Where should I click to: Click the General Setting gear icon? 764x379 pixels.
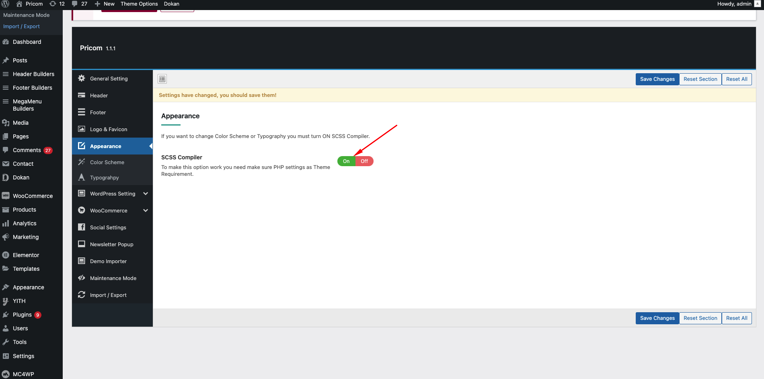pyautogui.click(x=82, y=78)
